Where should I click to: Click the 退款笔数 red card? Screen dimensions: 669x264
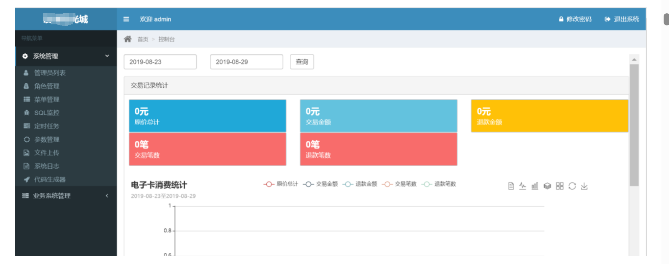point(378,149)
